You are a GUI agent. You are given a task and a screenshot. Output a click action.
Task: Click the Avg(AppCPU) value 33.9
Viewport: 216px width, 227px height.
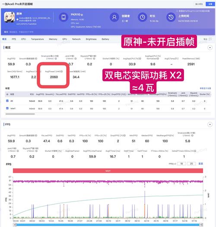coord(132,64)
